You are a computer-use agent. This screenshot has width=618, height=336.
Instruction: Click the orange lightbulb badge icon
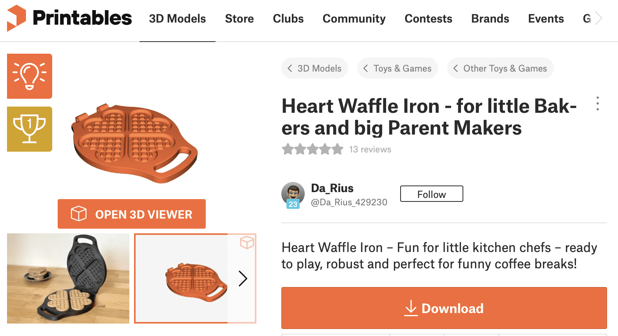coord(30,76)
